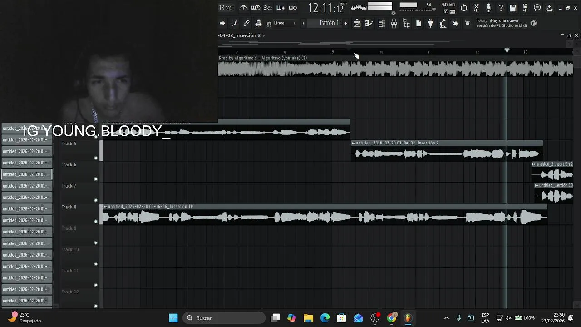Open the 23:50 clock and date

click(552, 318)
